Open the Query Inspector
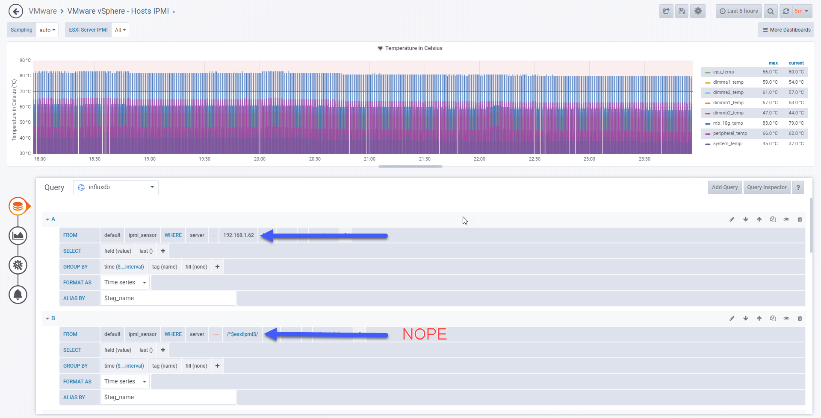 coord(767,187)
